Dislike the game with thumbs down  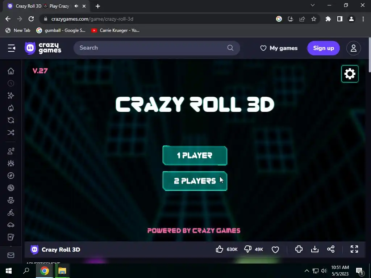[248, 249]
